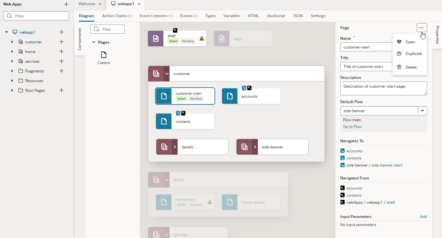Expand the Fragments folder
Screen dimensions: 442x238
tap(12, 71)
